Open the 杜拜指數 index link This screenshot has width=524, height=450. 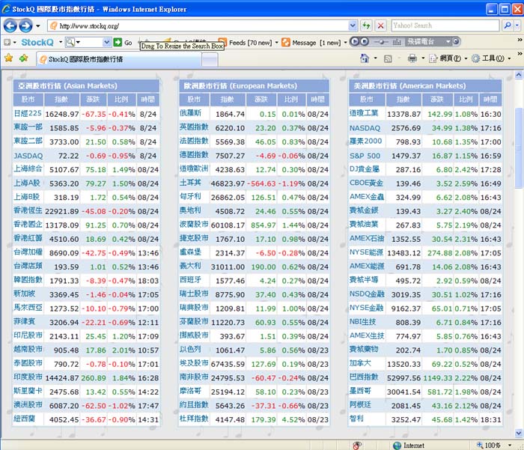point(194,419)
